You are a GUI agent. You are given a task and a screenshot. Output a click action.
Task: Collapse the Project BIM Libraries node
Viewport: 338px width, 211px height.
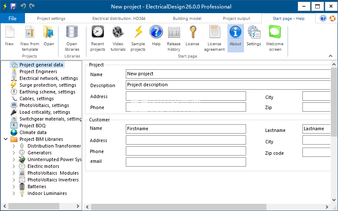(x=6, y=139)
